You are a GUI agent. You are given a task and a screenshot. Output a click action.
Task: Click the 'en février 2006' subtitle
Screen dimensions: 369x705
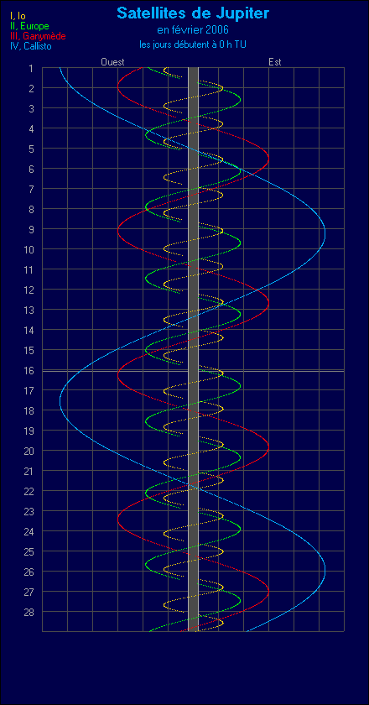click(x=193, y=30)
